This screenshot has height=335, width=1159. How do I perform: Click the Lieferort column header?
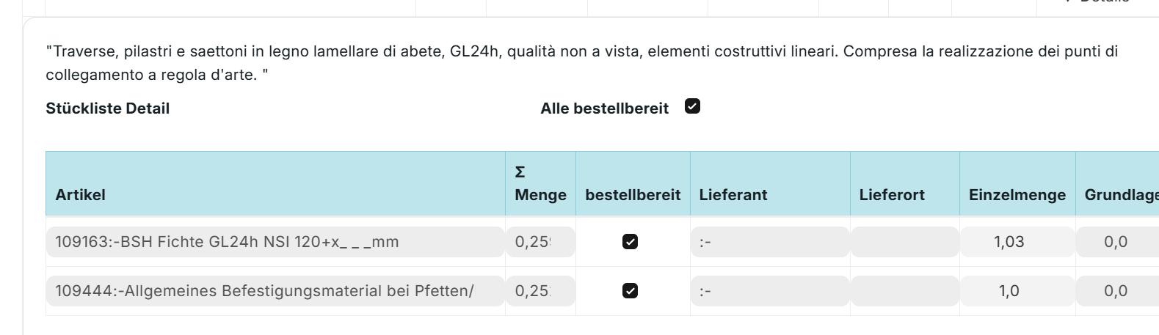pos(892,195)
